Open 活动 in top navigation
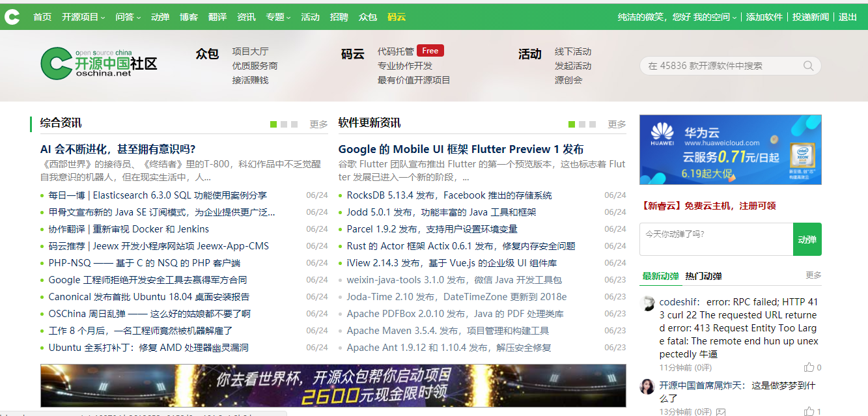 coord(311,17)
